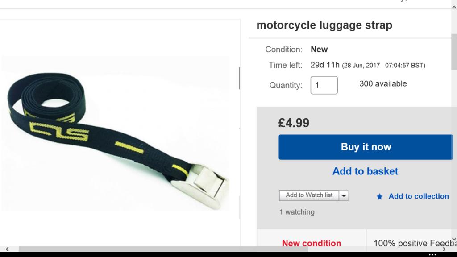Open the Add to collection link

(x=419, y=196)
